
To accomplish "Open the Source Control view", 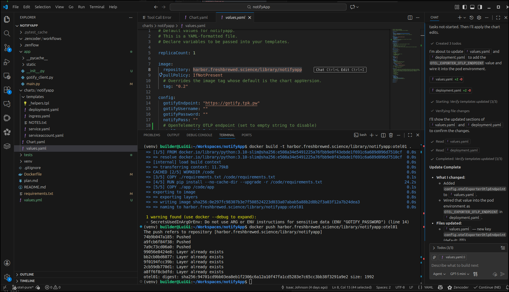I will tap(7, 48).
